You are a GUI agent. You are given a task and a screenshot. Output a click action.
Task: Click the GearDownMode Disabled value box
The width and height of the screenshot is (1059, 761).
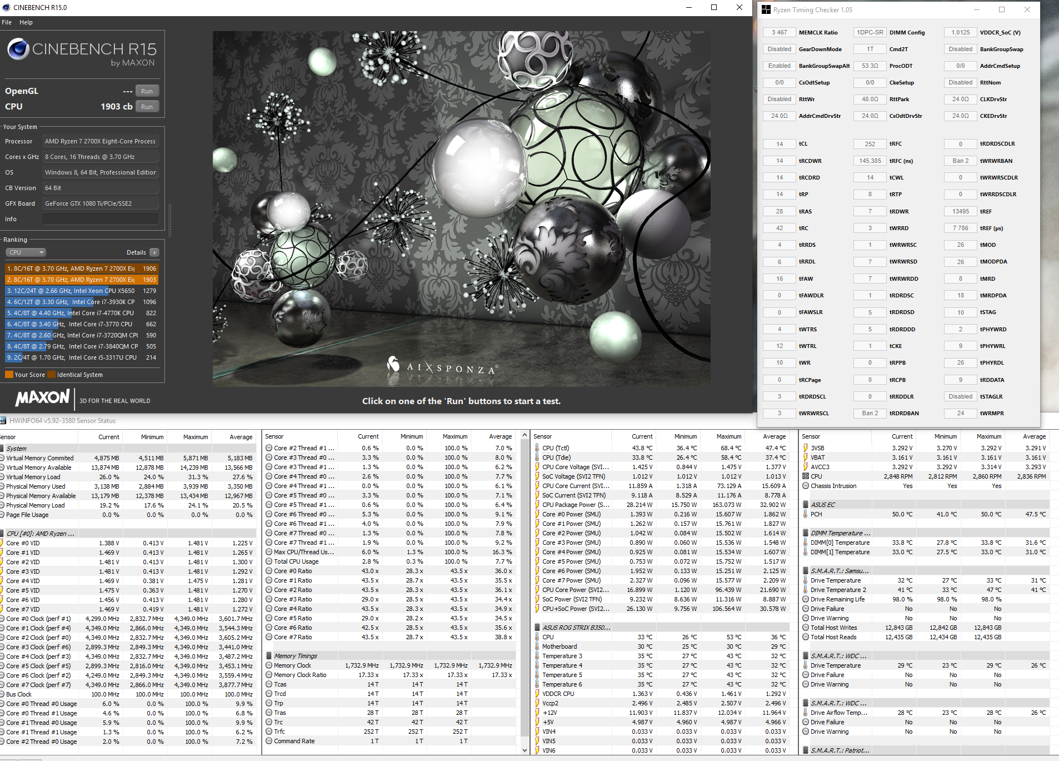(x=780, y=49)
